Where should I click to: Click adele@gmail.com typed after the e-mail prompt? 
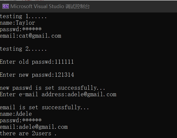[x=92, y=94]
